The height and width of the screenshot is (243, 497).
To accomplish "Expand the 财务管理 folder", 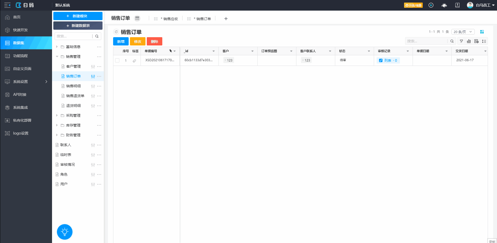I will click(57, 135).
